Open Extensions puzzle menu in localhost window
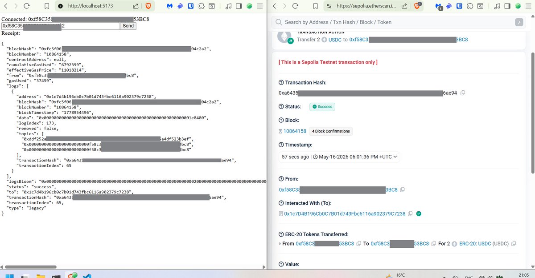Viewport: 535px width, 278px height. [x=202, y=6]
